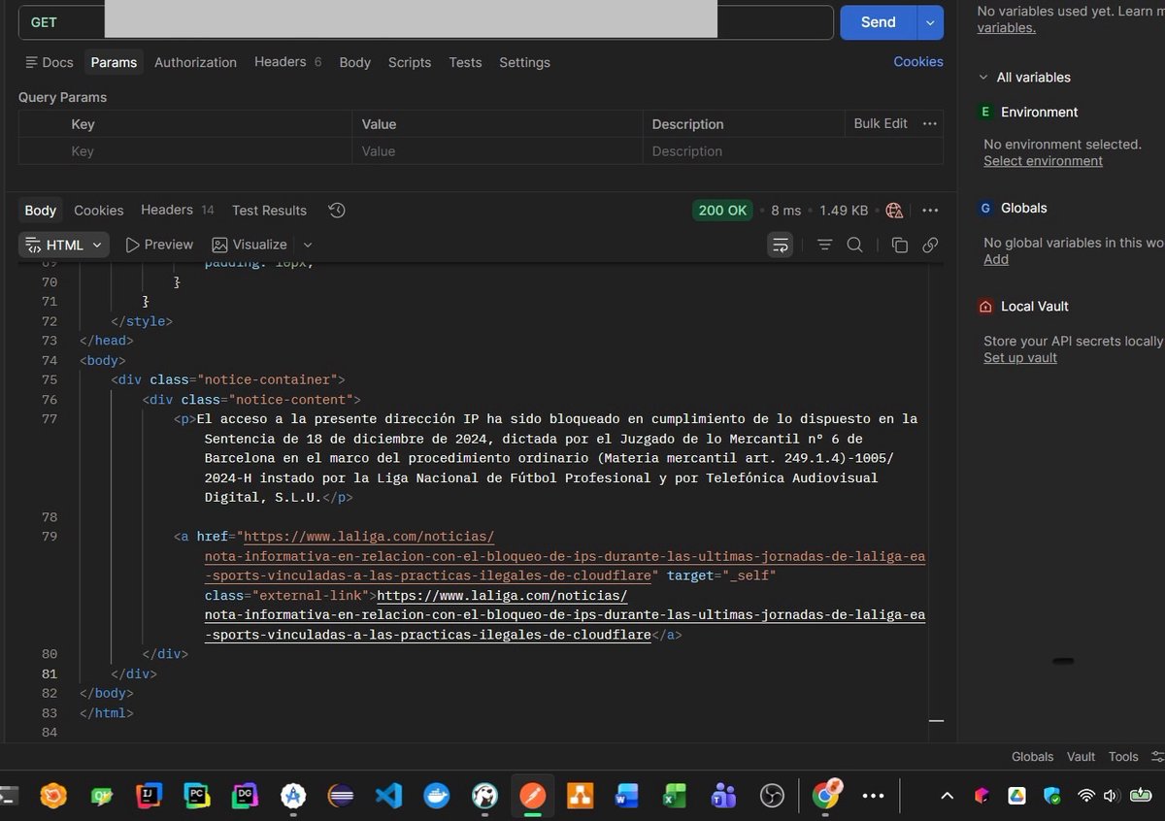
Task: Select the response Body tab
Action: click(x=41, y=211)
